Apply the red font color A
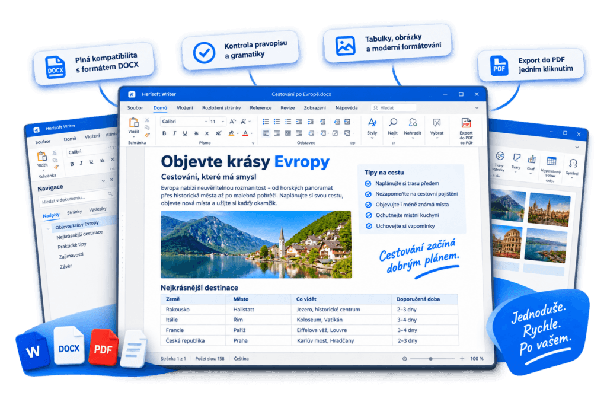This screenshot has height=405, width=607. point(245,133)
